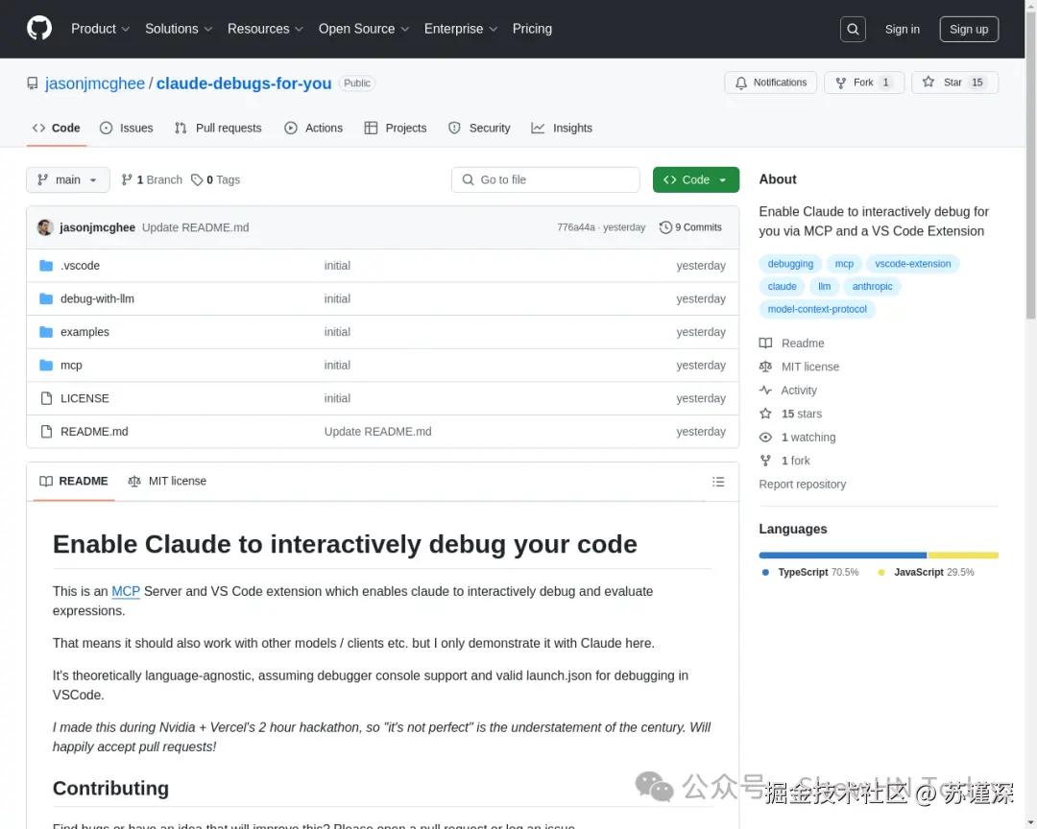Image resolution: width=1037 pixels, height=829 pixels.
Task: Open the GitHub homepage logo
Action: [x=39, y=29]
